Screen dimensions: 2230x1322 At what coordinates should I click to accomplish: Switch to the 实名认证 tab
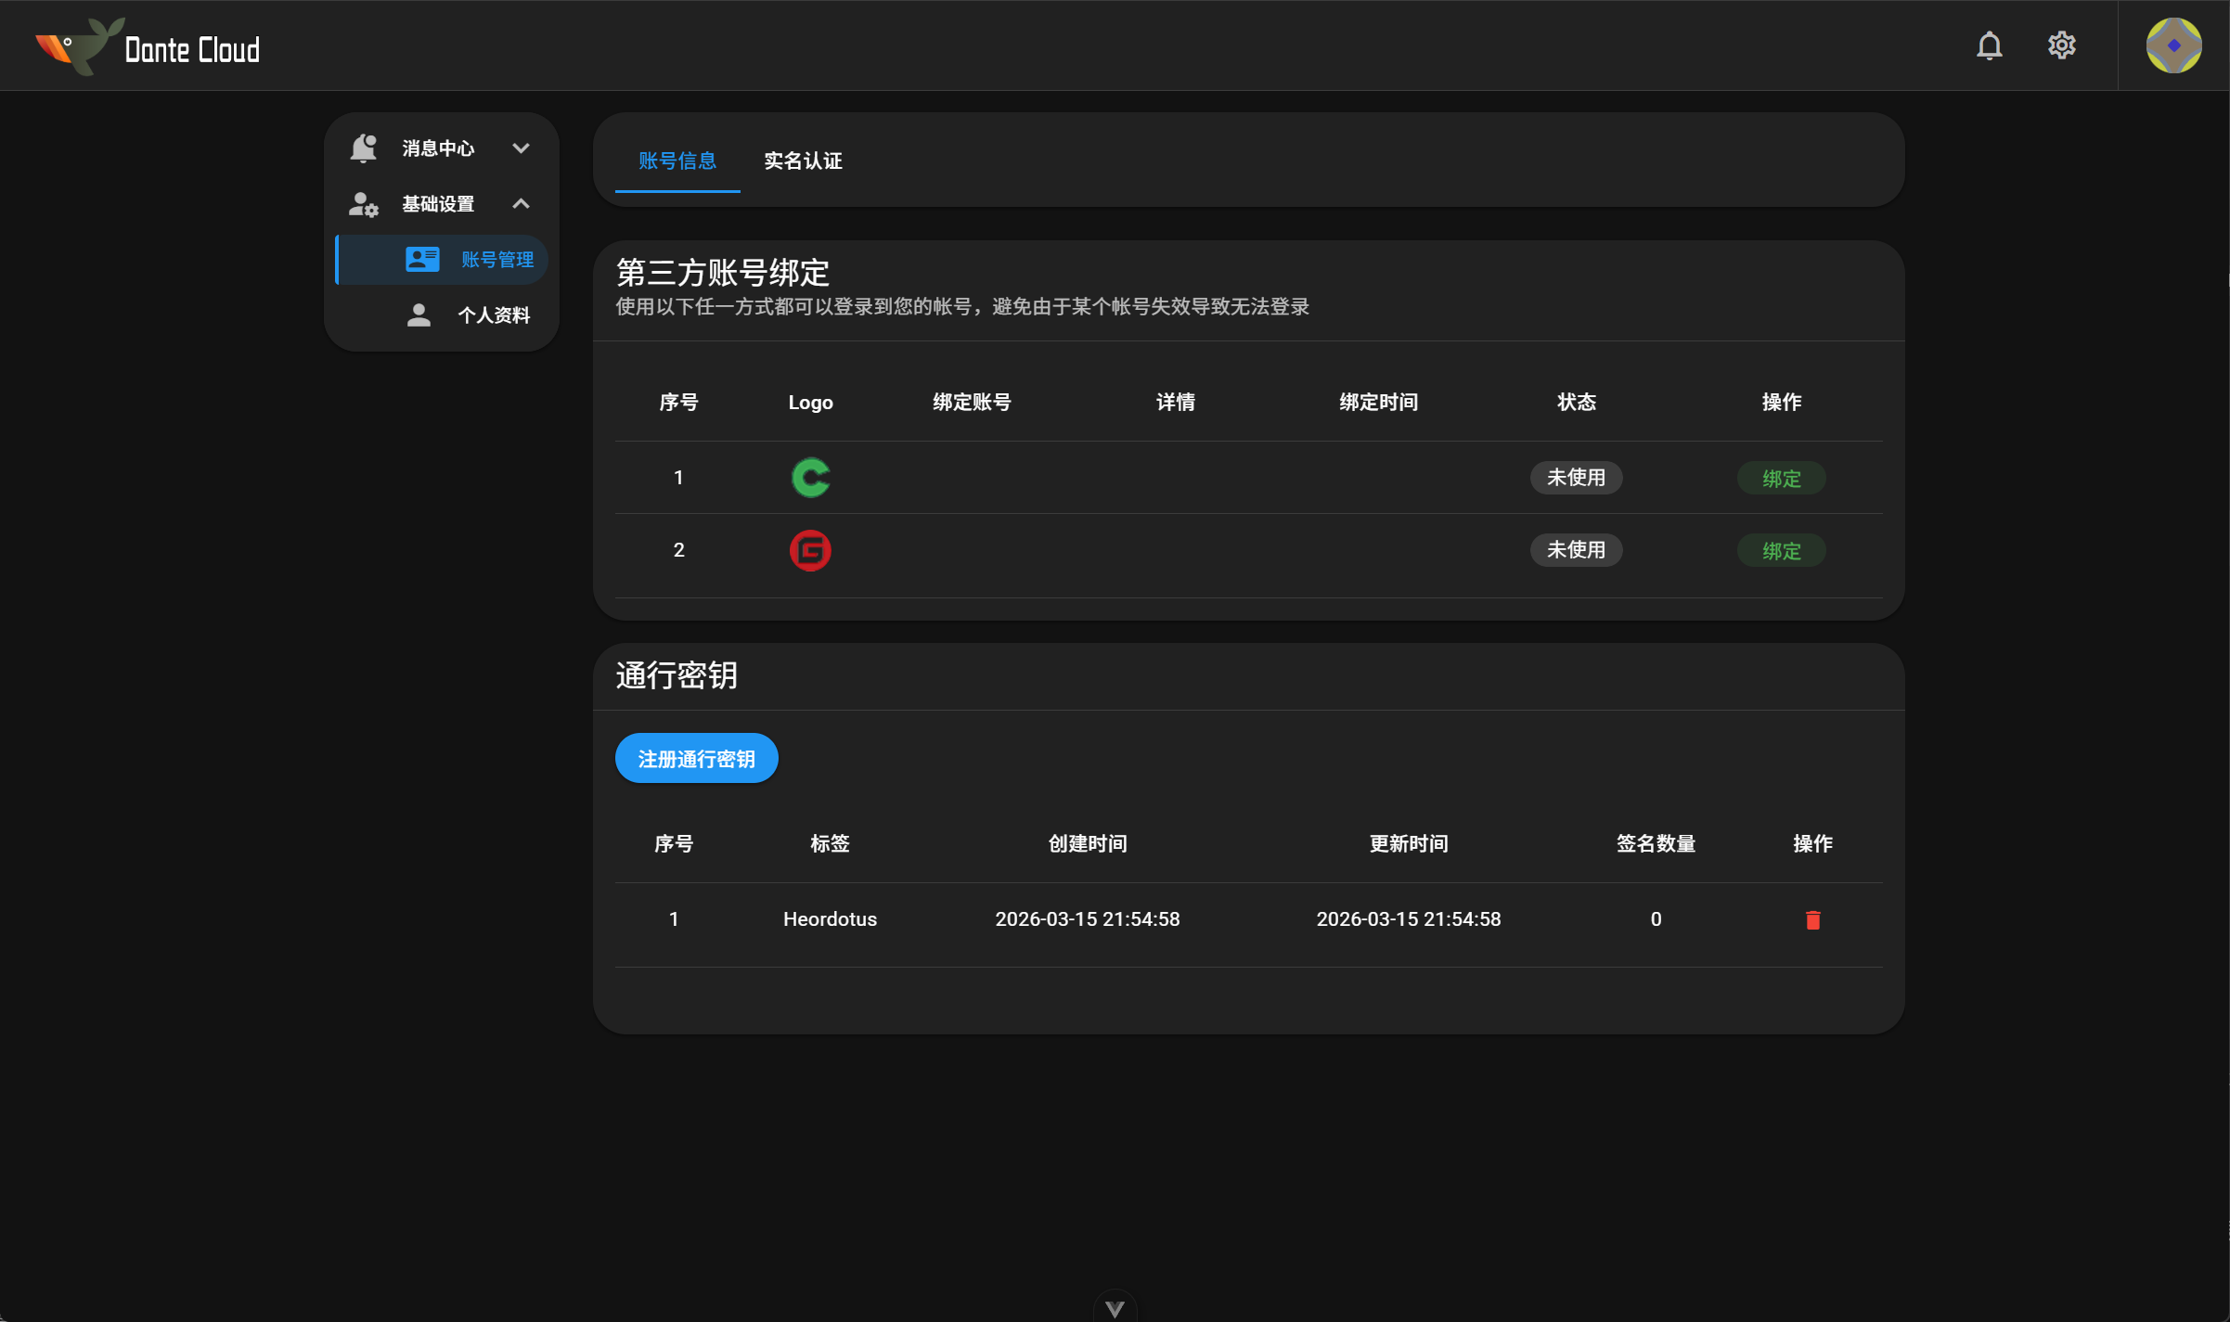[x=802, y=160]
